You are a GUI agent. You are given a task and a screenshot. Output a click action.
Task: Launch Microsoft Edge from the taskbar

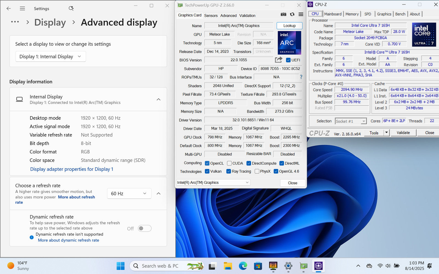243,266
